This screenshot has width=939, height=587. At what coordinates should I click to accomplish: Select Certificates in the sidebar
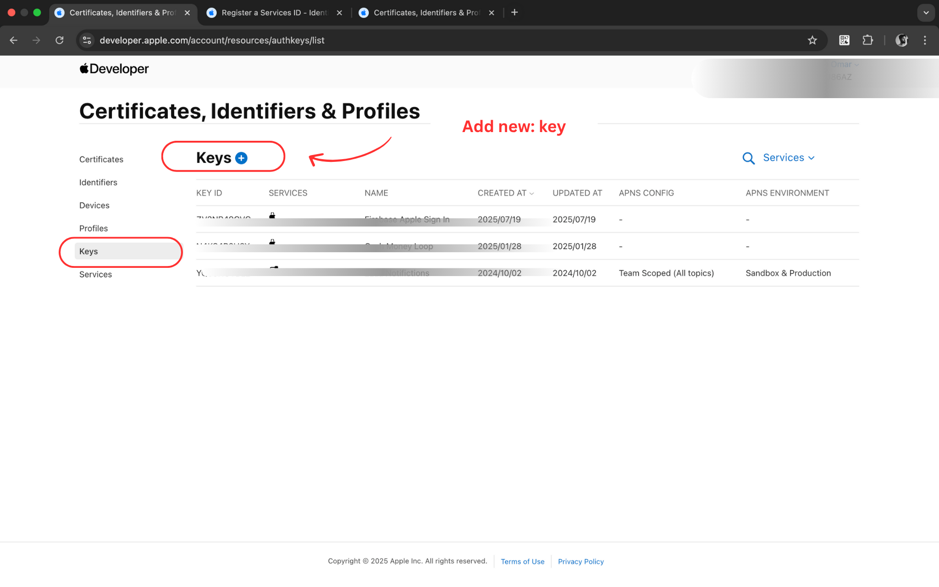101,160
